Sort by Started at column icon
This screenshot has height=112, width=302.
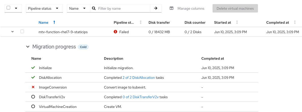coord(237,22)
